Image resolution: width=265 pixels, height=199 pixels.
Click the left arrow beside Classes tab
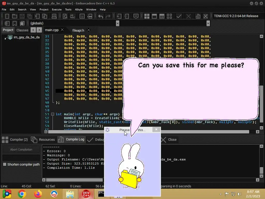pos(33,30)
